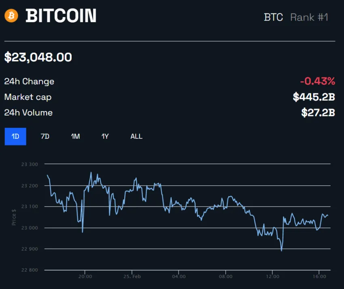Viewport: 344px width, 289px height.
Task: Click the 12:00 time axis marker
Action: coord(272,276)
